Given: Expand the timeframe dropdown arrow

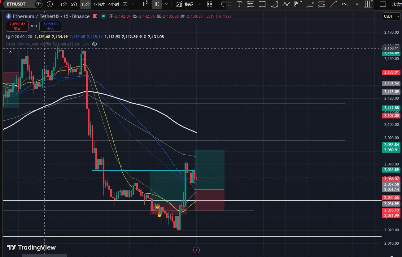Looking at the screenshot, I should [133, 4].
